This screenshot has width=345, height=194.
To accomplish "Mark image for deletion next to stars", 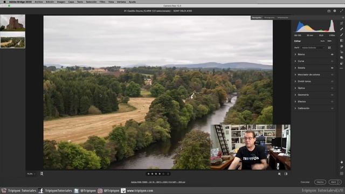I will [168, 174].
